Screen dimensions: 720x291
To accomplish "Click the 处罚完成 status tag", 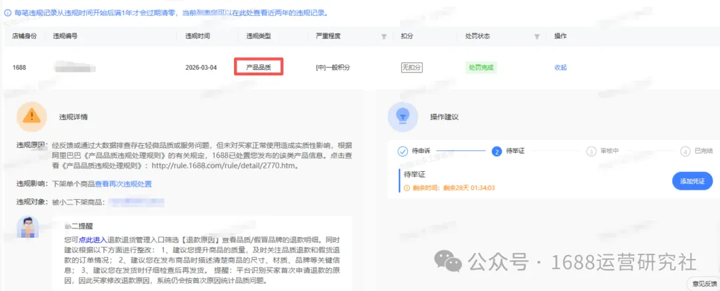I will 481,67.
